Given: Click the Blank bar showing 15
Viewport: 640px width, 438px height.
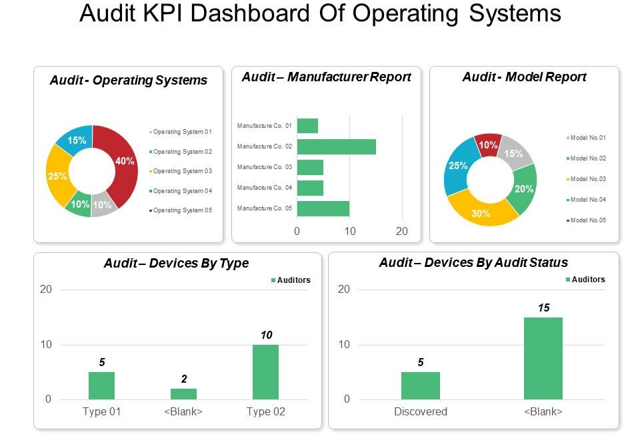Looking at the screenshot, I should tap(543, 358).
